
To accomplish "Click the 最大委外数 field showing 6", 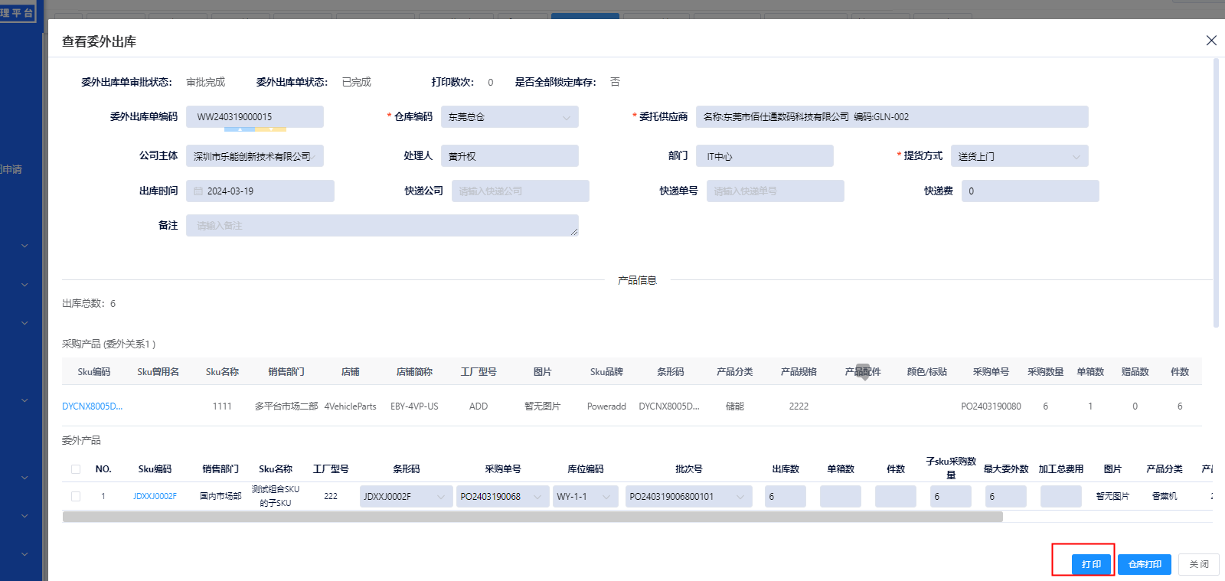I will [1006, 497].
